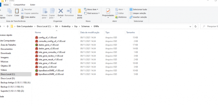Click Selecionar tudo
This screenshot has width=218, height=106.
[138, 10]
